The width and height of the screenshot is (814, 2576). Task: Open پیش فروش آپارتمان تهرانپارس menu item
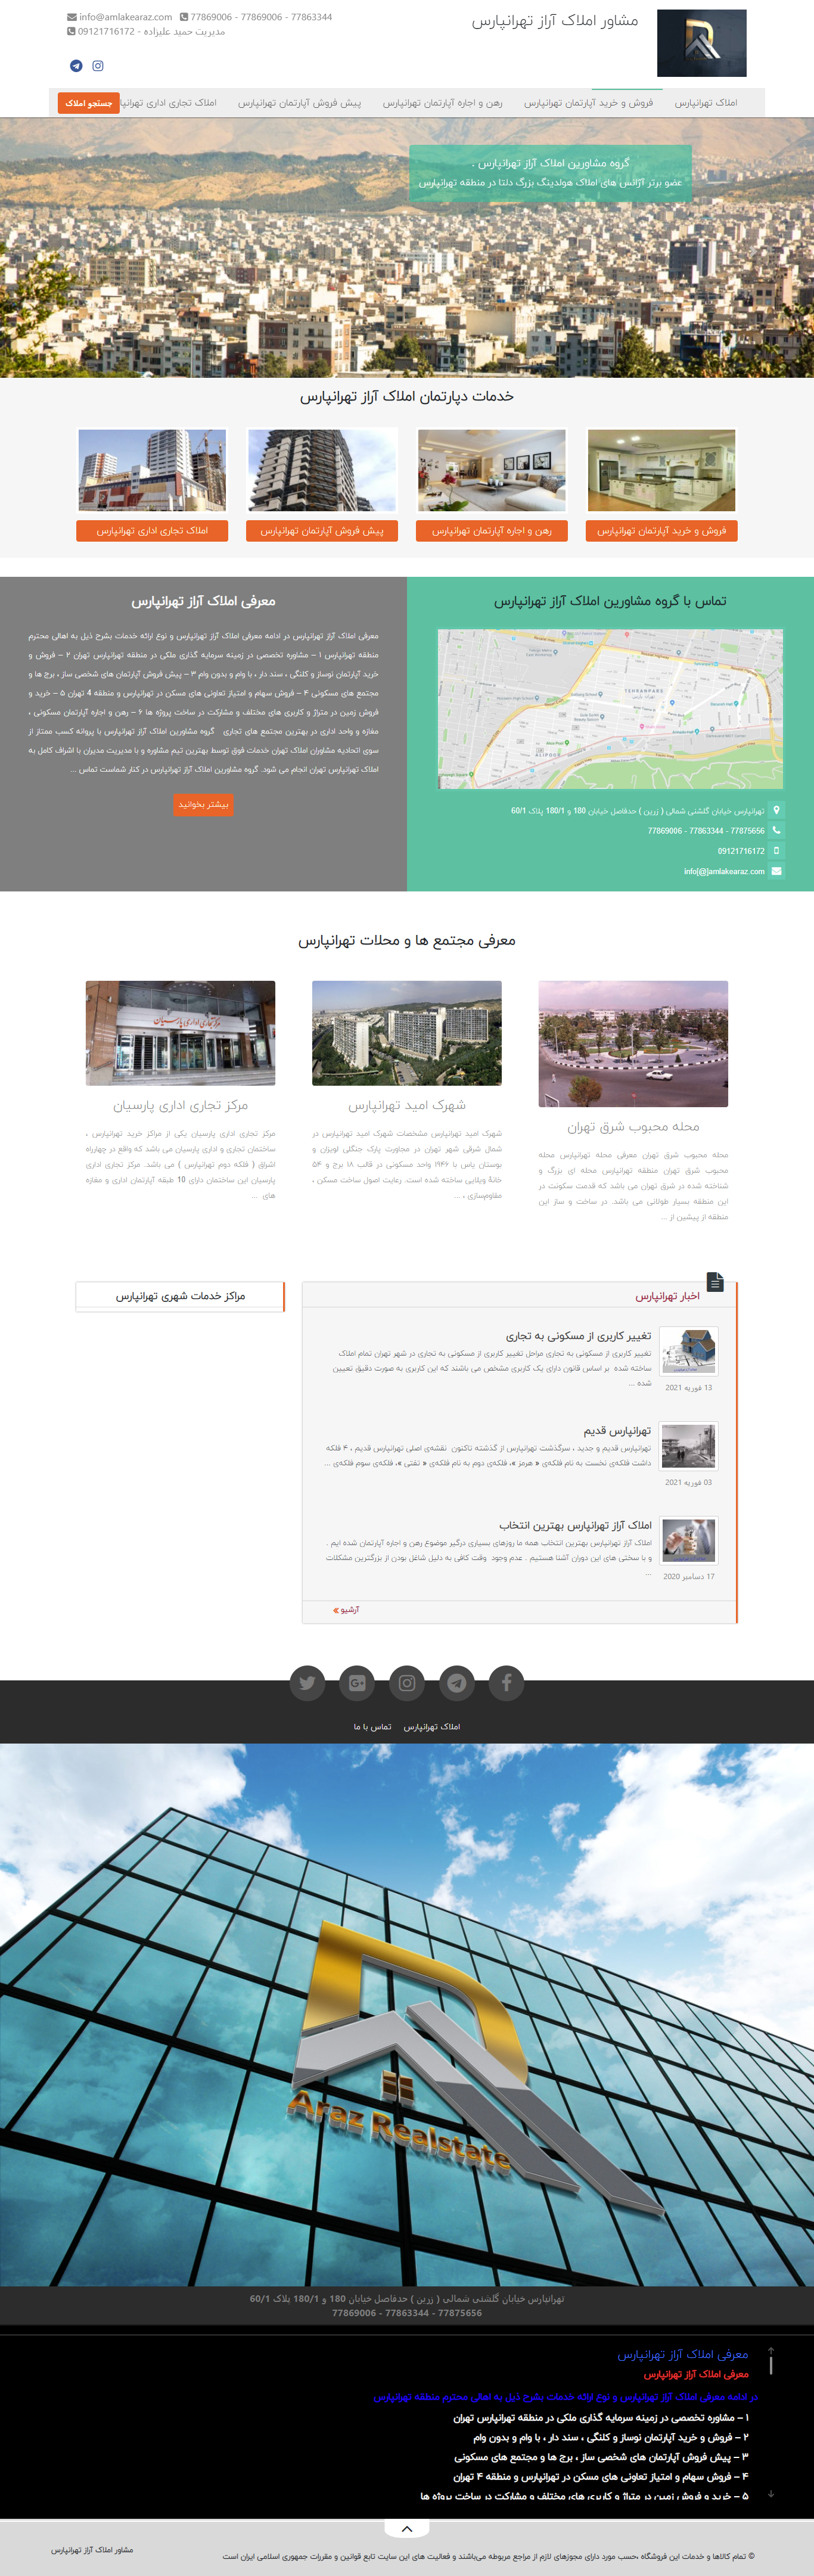tap(299, 102)
